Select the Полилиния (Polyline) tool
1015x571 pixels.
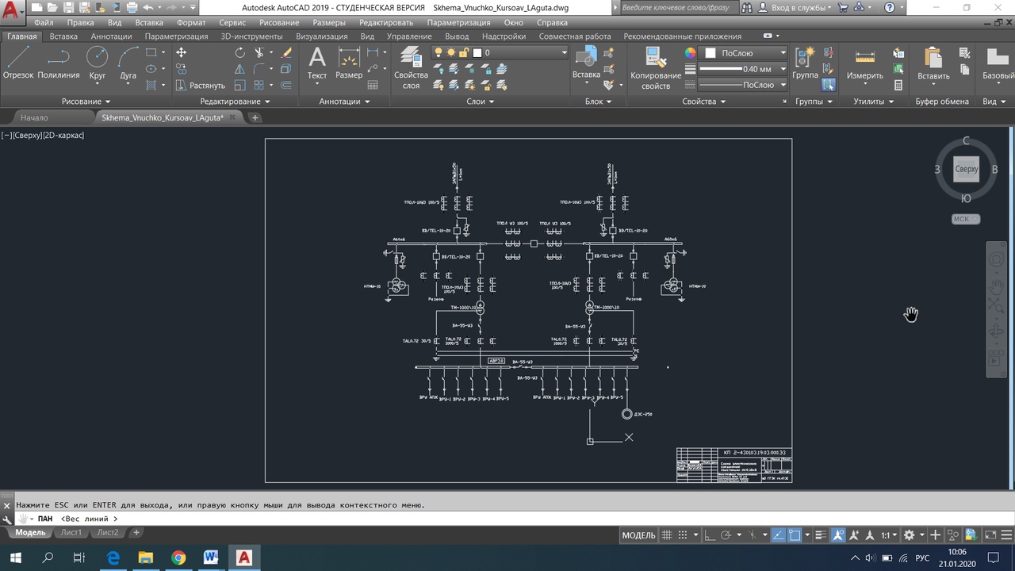[x=59, y=63]
